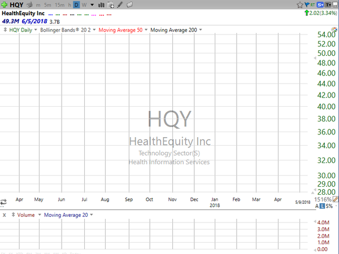This screenshot has height=254, width=339.
Task: Toggle the A arithmetic scale option
Action: tap(317, 206)
